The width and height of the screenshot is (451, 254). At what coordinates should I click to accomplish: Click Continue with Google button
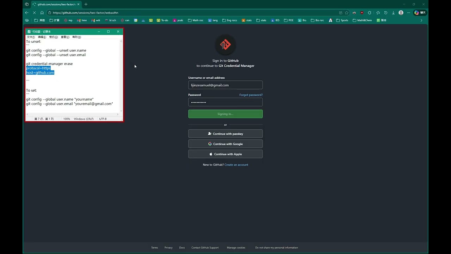(225, 144)
